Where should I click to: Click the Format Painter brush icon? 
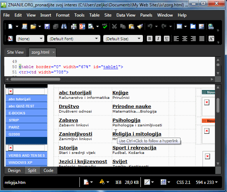coord(140,26)
